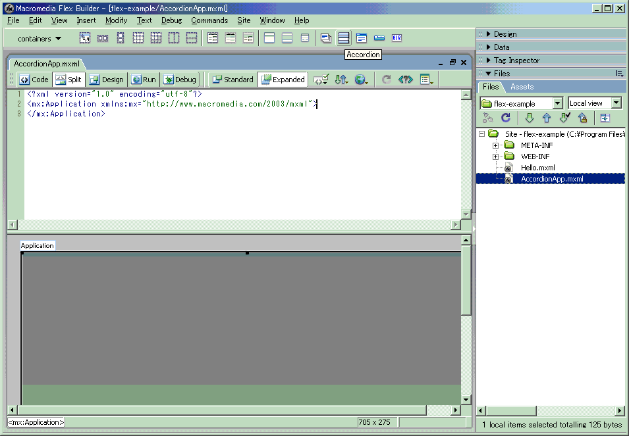Insert an HBox container
Image resolution: width=629 pixels, height=436 pixels.
(x=103, y=38)
